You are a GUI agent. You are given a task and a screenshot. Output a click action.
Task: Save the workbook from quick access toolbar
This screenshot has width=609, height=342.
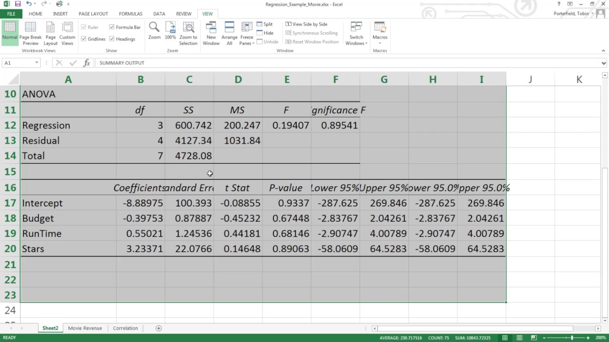[x=18, y=4]
